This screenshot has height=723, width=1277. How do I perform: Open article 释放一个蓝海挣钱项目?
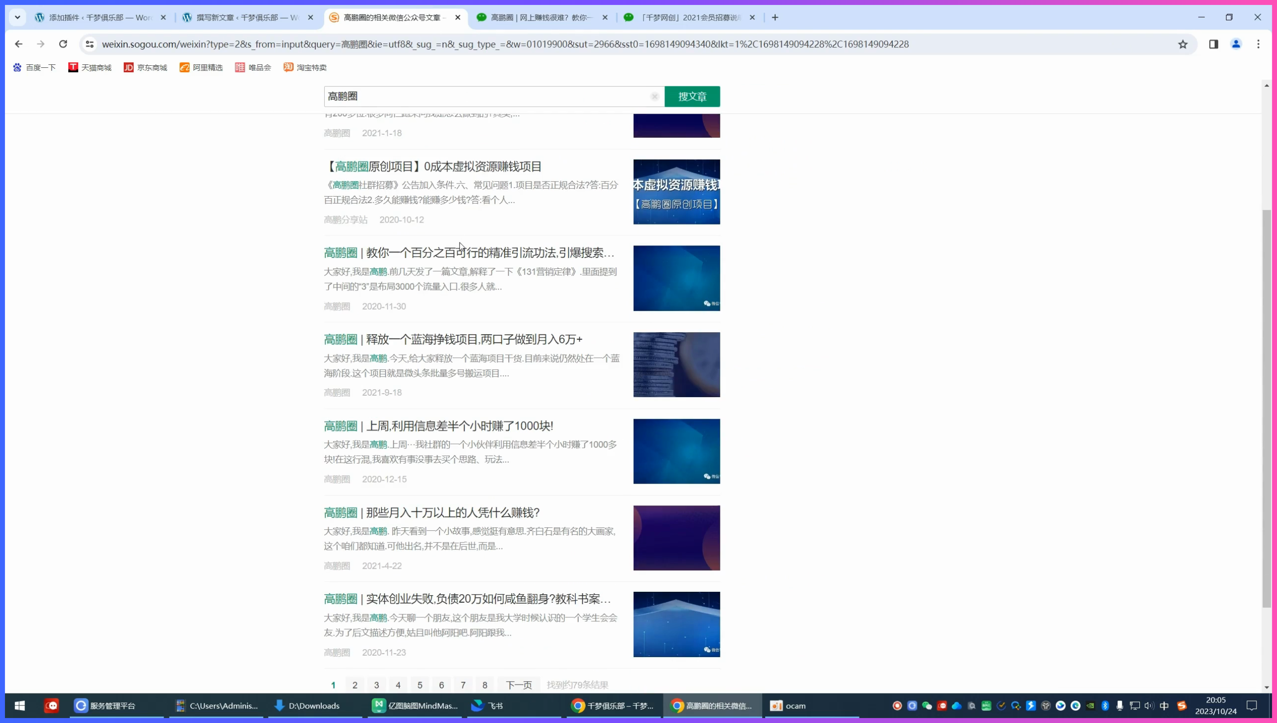point(453,339)
